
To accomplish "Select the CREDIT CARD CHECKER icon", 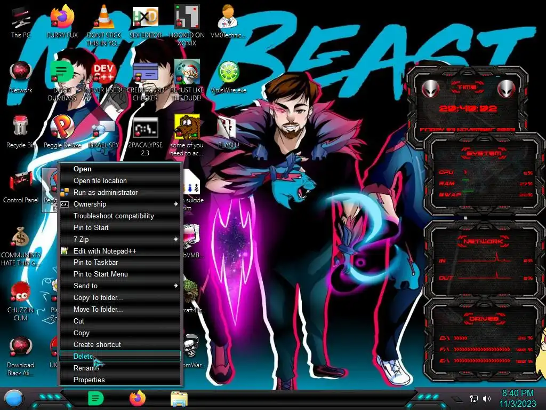I will pyautogui.click(x=145, y=81).
